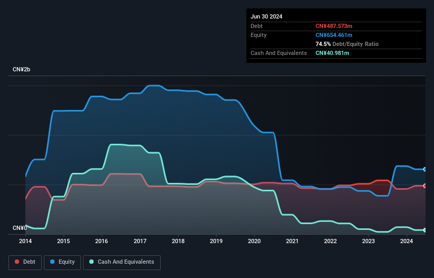Toggle the Equity legend button
434x278 pixels.
point(62,262)
